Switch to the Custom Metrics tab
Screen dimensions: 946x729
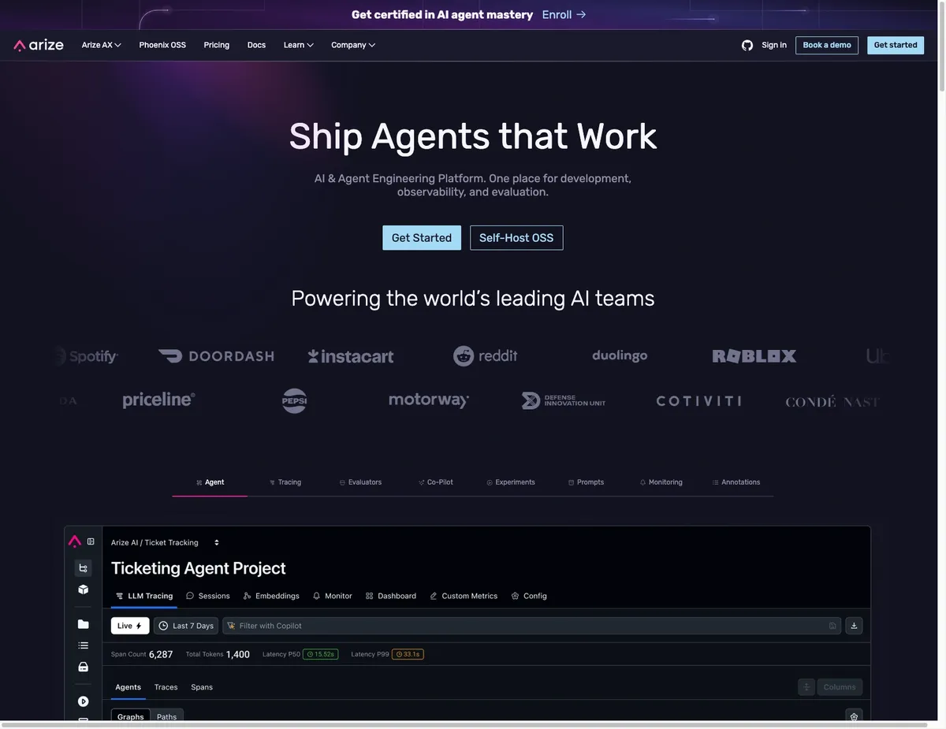click(x=464, y=596)
